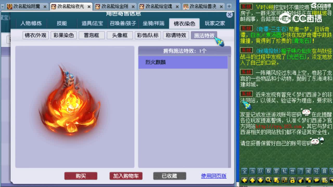Open new tab with plus button
Viewport: 333px width, 187px height.
(229, 6)
